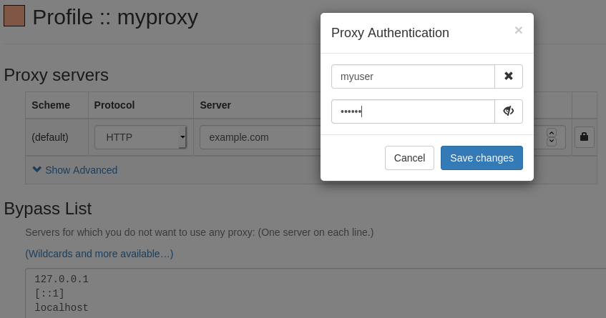Click the password input field
Screen dimensions: 606x318
413,111
